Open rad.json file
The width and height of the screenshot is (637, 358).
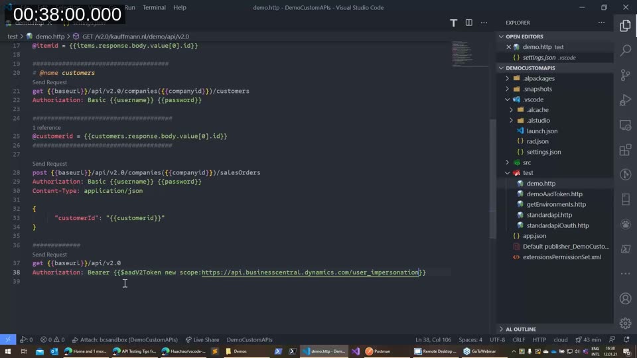point(537,142)
